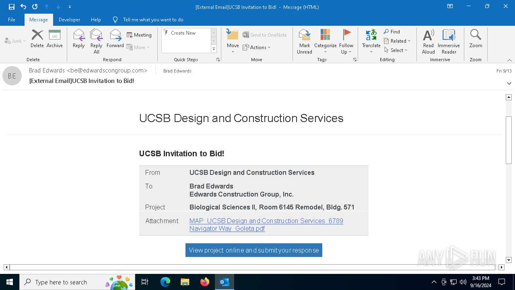Click the BE sender avatar
Viewport: 515px width, 290px height.
[x=12, y=76]
